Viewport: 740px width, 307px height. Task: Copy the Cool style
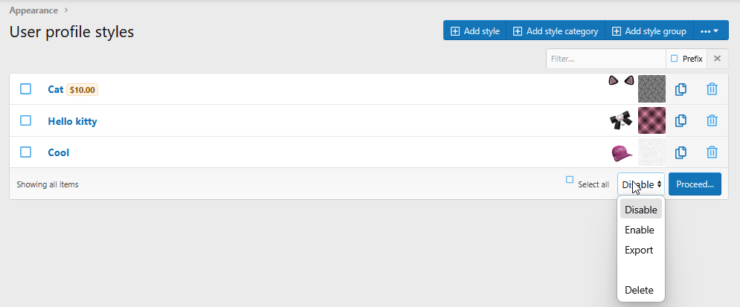[680, 152]
